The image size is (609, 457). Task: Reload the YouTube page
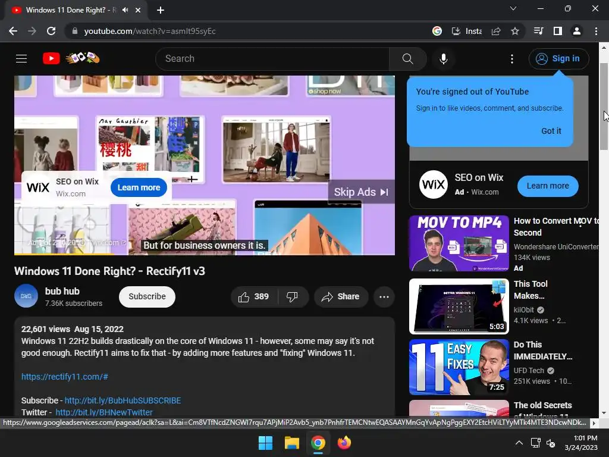click(x=51, y=31)
